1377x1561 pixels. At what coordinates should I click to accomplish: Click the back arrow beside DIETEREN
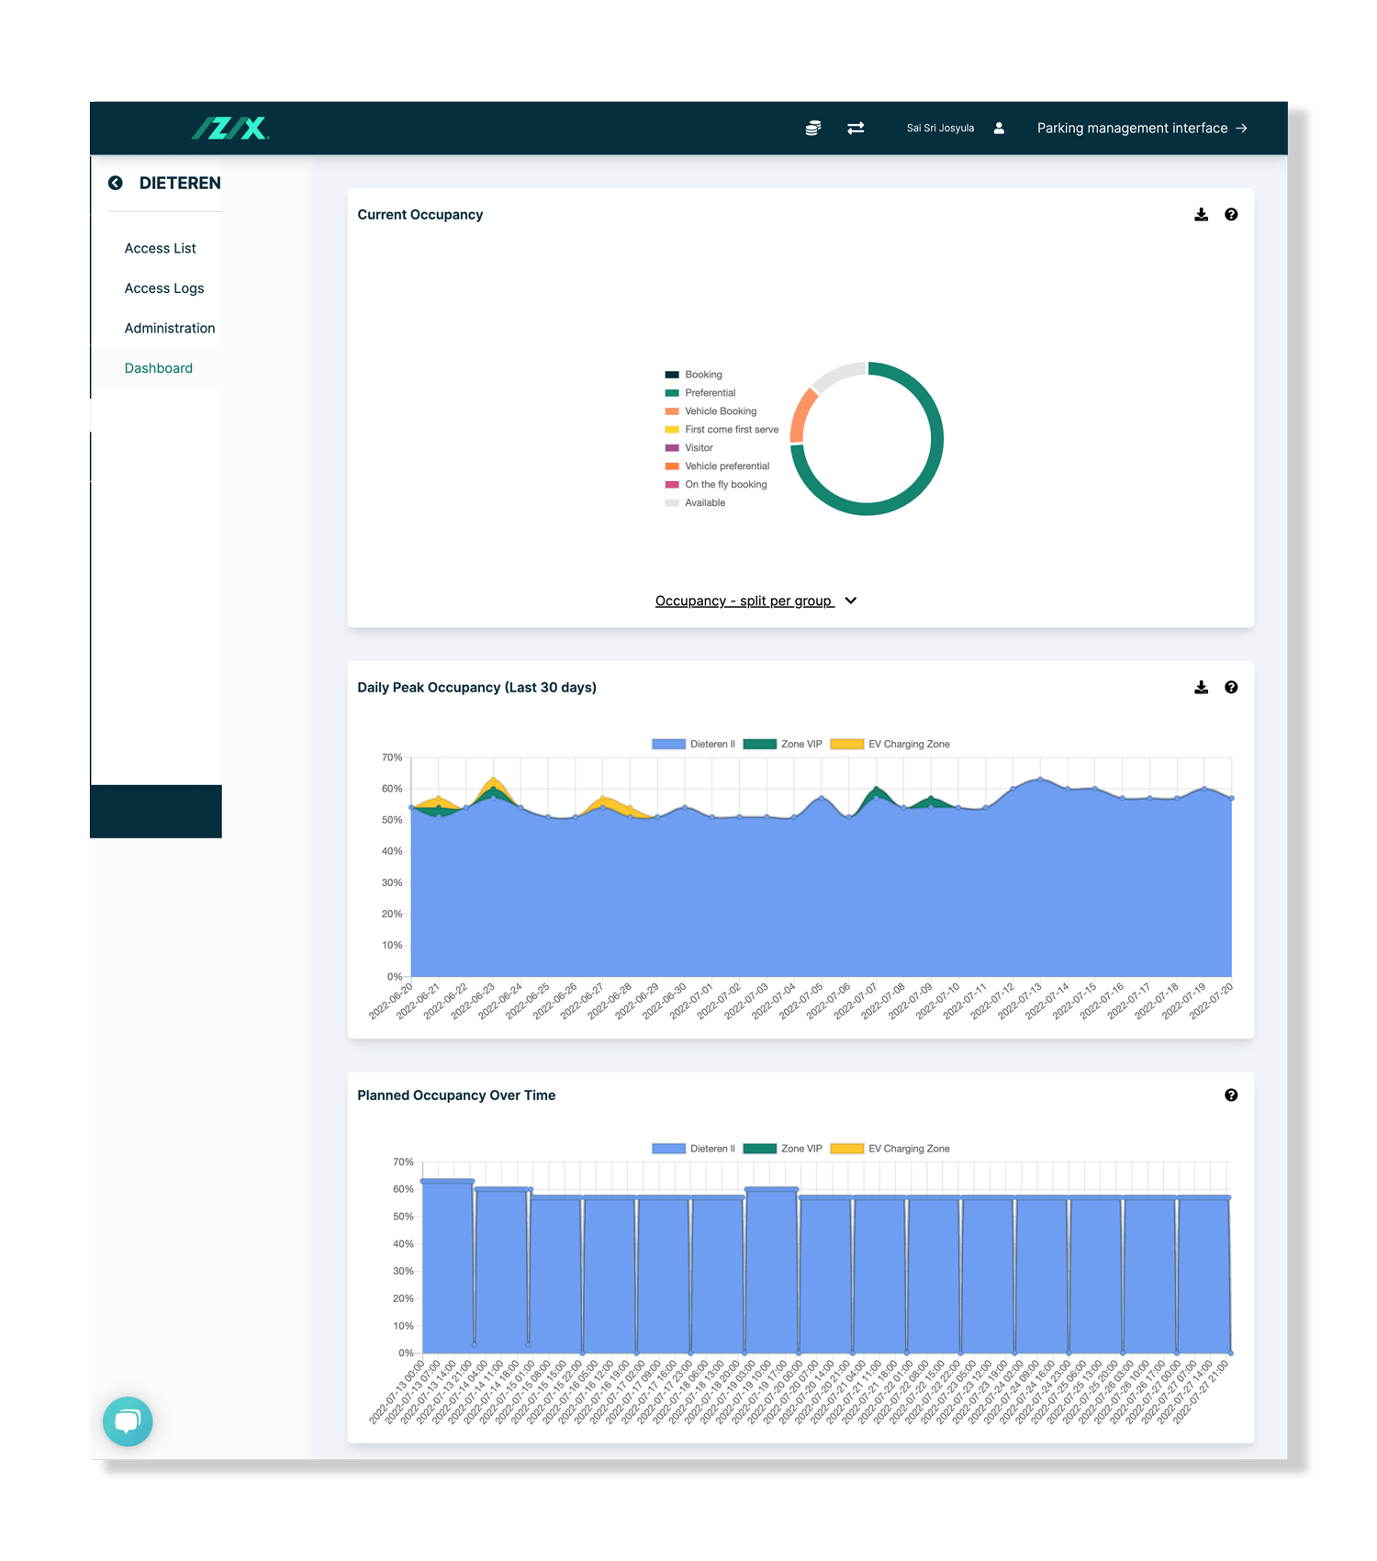[x=116, y=183]
